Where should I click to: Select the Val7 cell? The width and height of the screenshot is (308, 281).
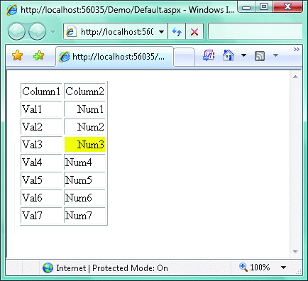coord(41,215)
